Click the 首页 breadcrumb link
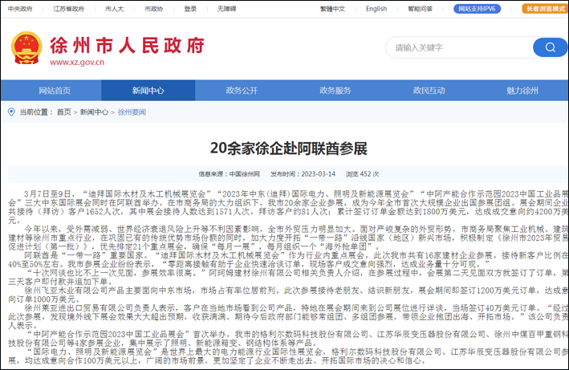This screenshot has height=370, width=569. pos(64,112)
